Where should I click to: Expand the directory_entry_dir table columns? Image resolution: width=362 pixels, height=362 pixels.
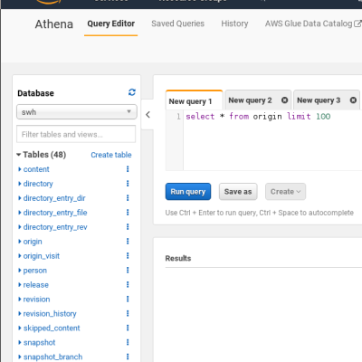pyautogui.click(x=20, y=198)
